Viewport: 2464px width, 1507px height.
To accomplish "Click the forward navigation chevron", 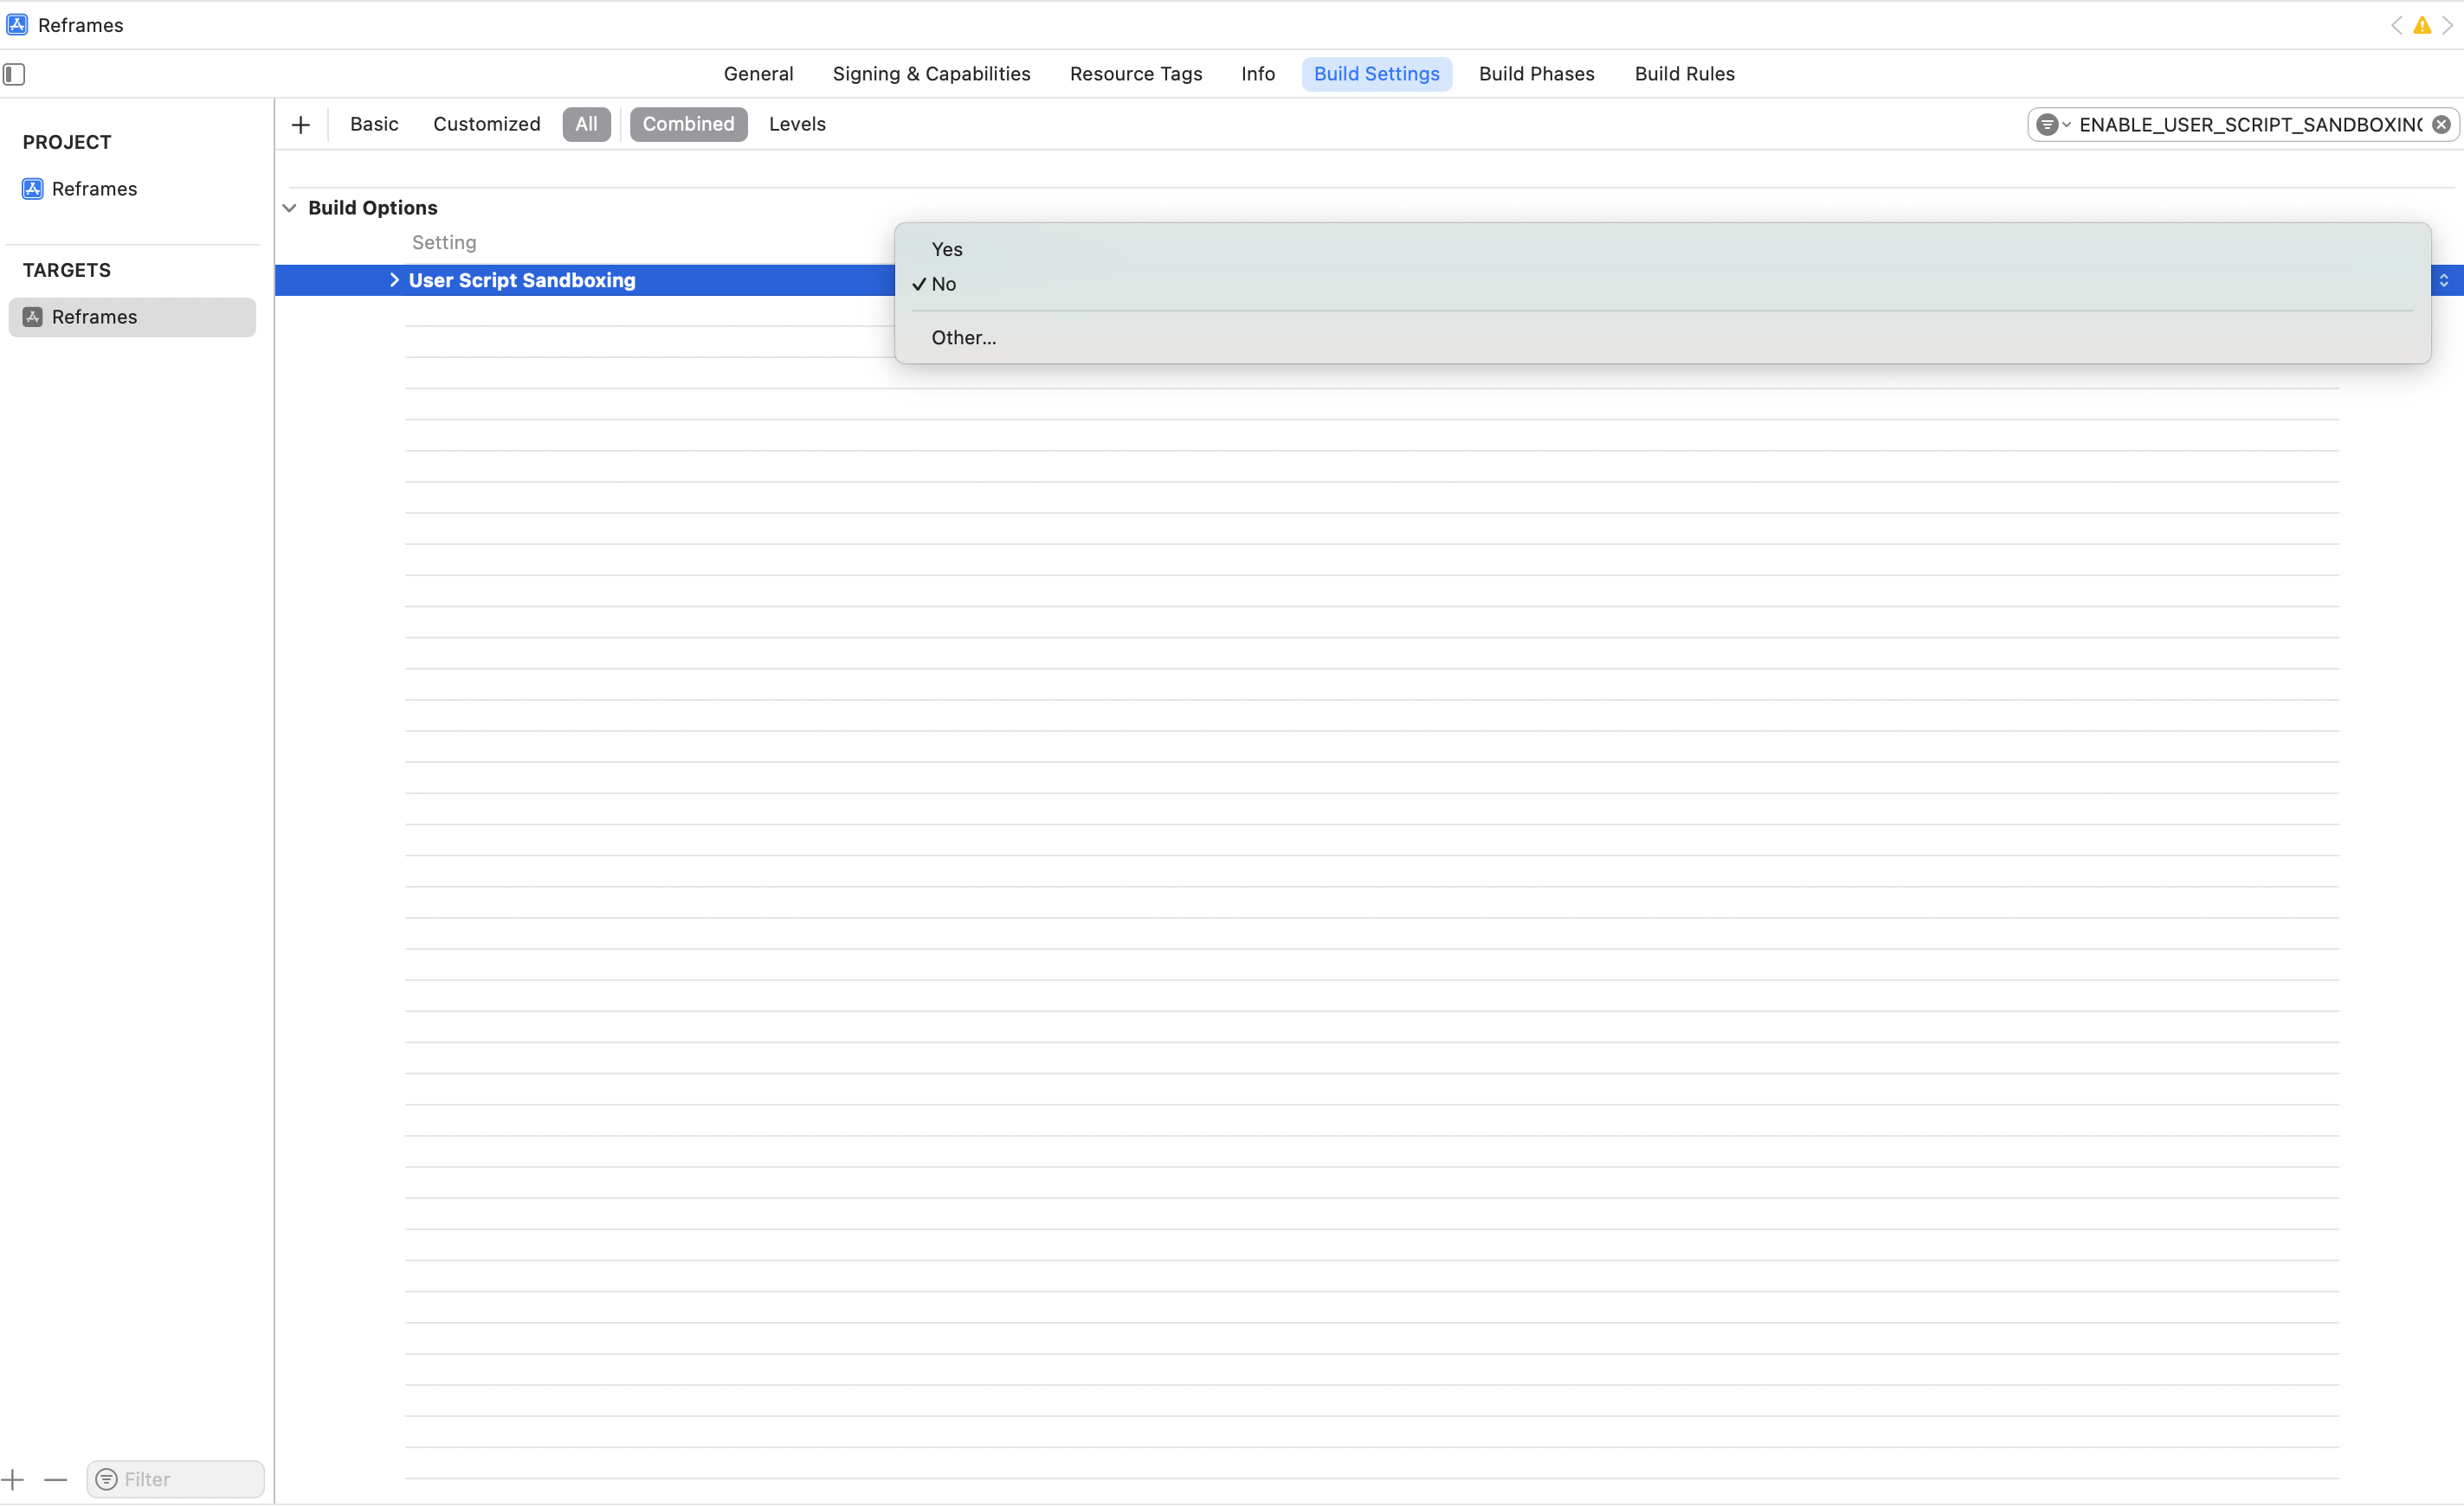I will [x=2447, y=26].
